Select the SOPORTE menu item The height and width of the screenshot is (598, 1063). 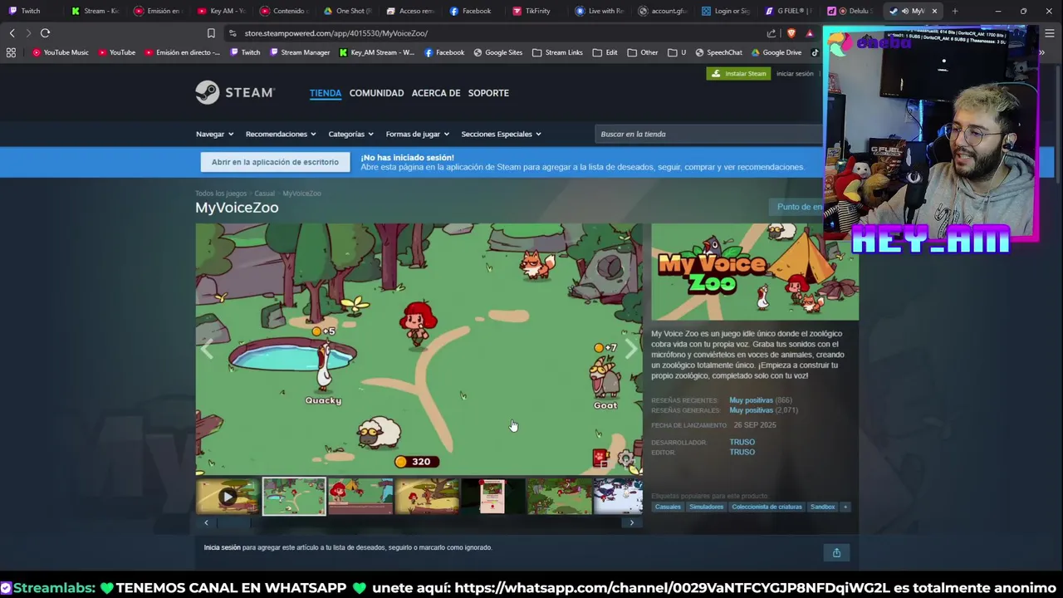pos(488,93)
